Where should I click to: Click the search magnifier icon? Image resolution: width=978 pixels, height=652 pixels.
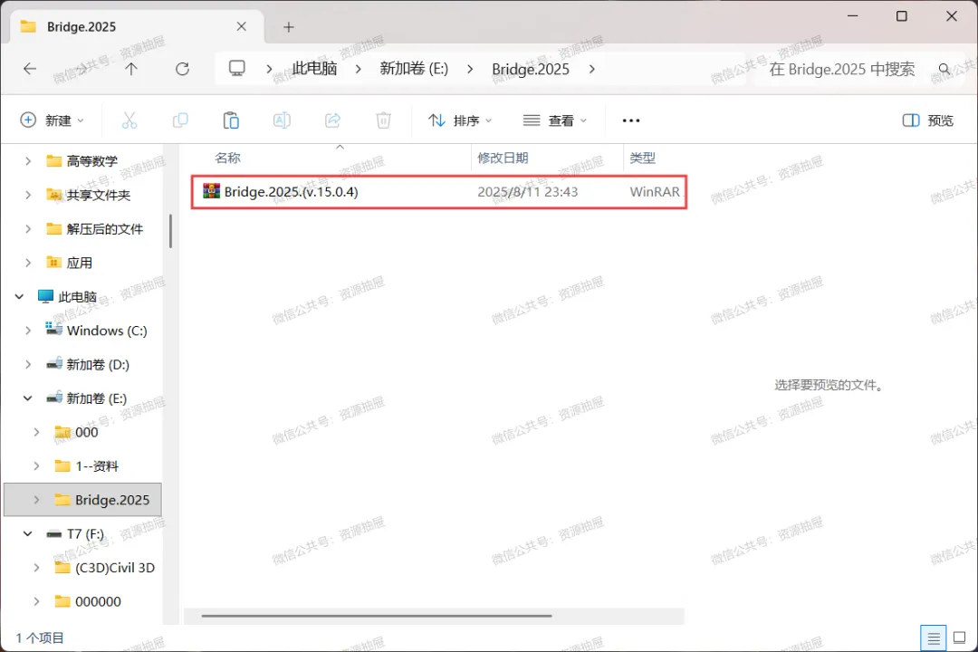[x=944, y=69]
